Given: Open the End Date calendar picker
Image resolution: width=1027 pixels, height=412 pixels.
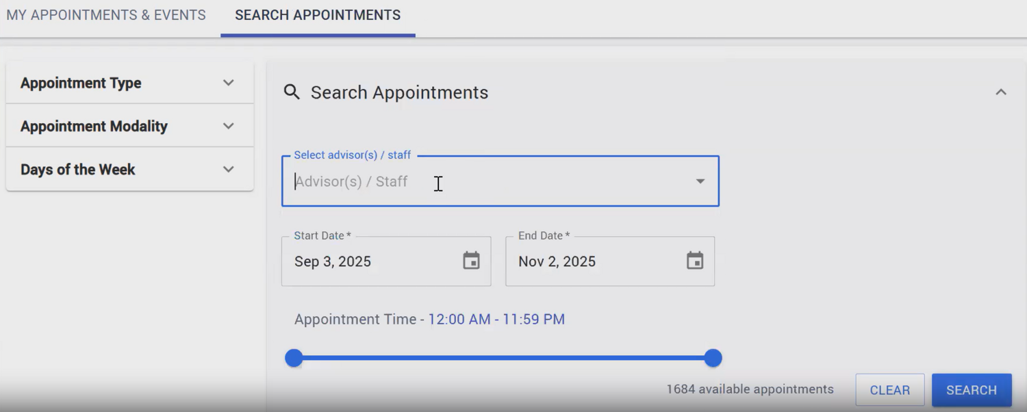Looking at the screenshot, I should pyautogui.click(x=695, y=261).
